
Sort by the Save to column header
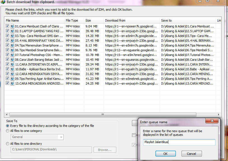coord(187,20)
